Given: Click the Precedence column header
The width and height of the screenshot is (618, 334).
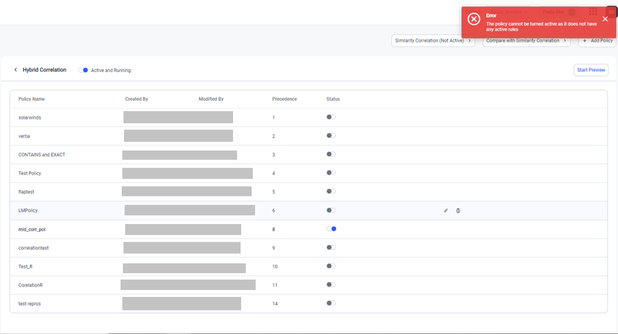Looking at the screenshot, I should pyautogui.click(x=284, y=99).
